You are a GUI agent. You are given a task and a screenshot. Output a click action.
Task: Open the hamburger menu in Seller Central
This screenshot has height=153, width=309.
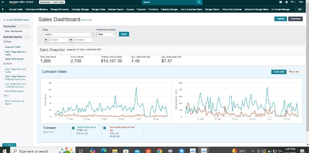pyautogui.click(x=3, y=2)
